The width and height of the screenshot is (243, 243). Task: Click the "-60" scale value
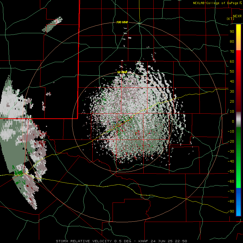pyautogui.click(x=231, y=181)
